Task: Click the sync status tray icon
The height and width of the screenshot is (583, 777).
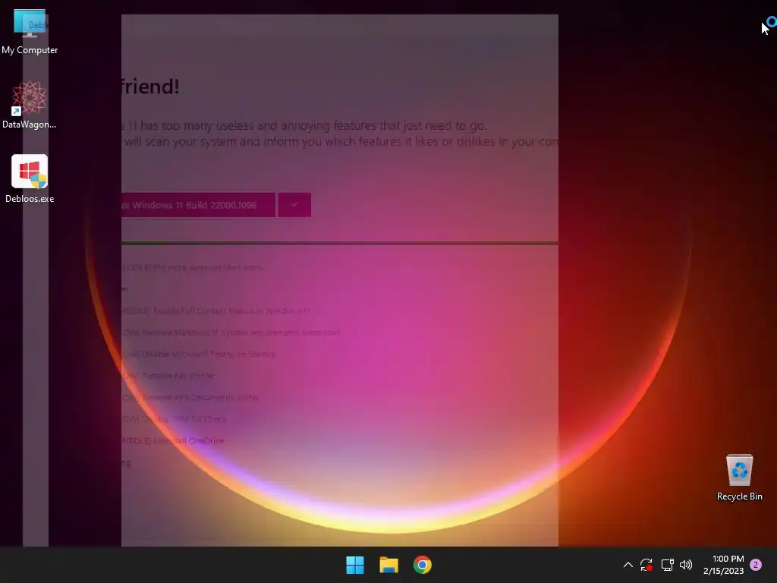Action: [x=646, y=565]
